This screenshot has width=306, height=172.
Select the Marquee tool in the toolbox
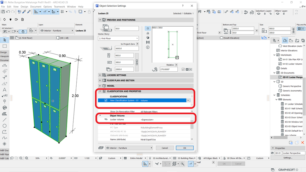5,46
